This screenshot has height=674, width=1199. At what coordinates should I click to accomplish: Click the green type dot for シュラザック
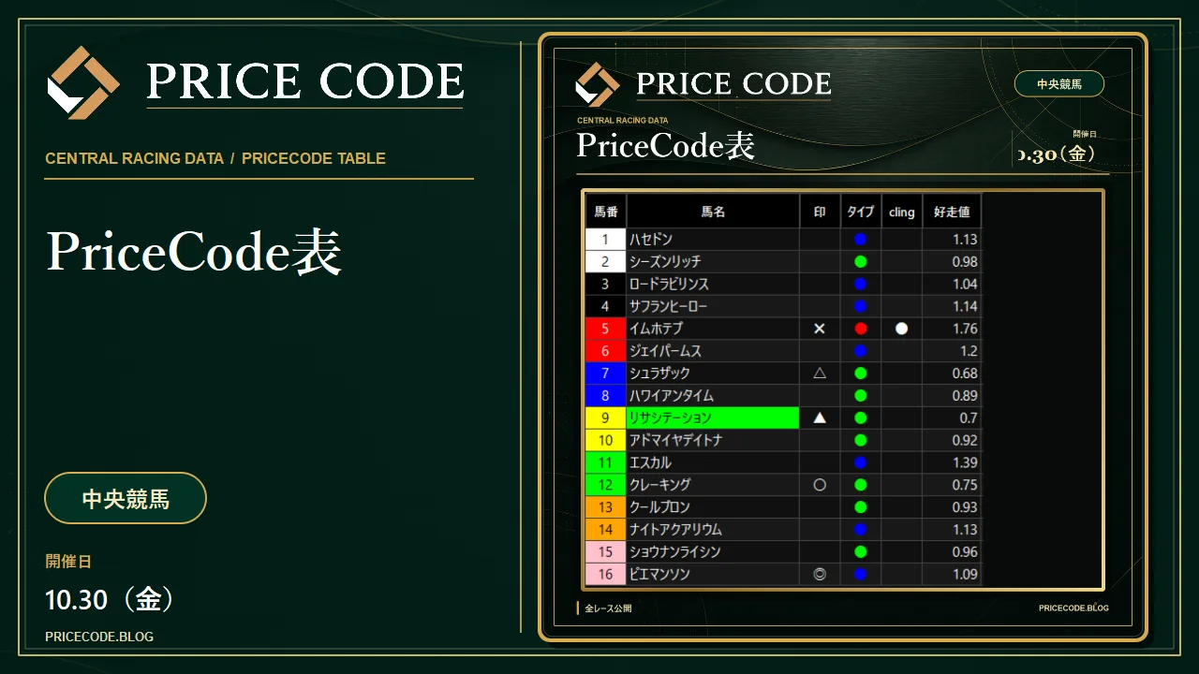[861, 373]
